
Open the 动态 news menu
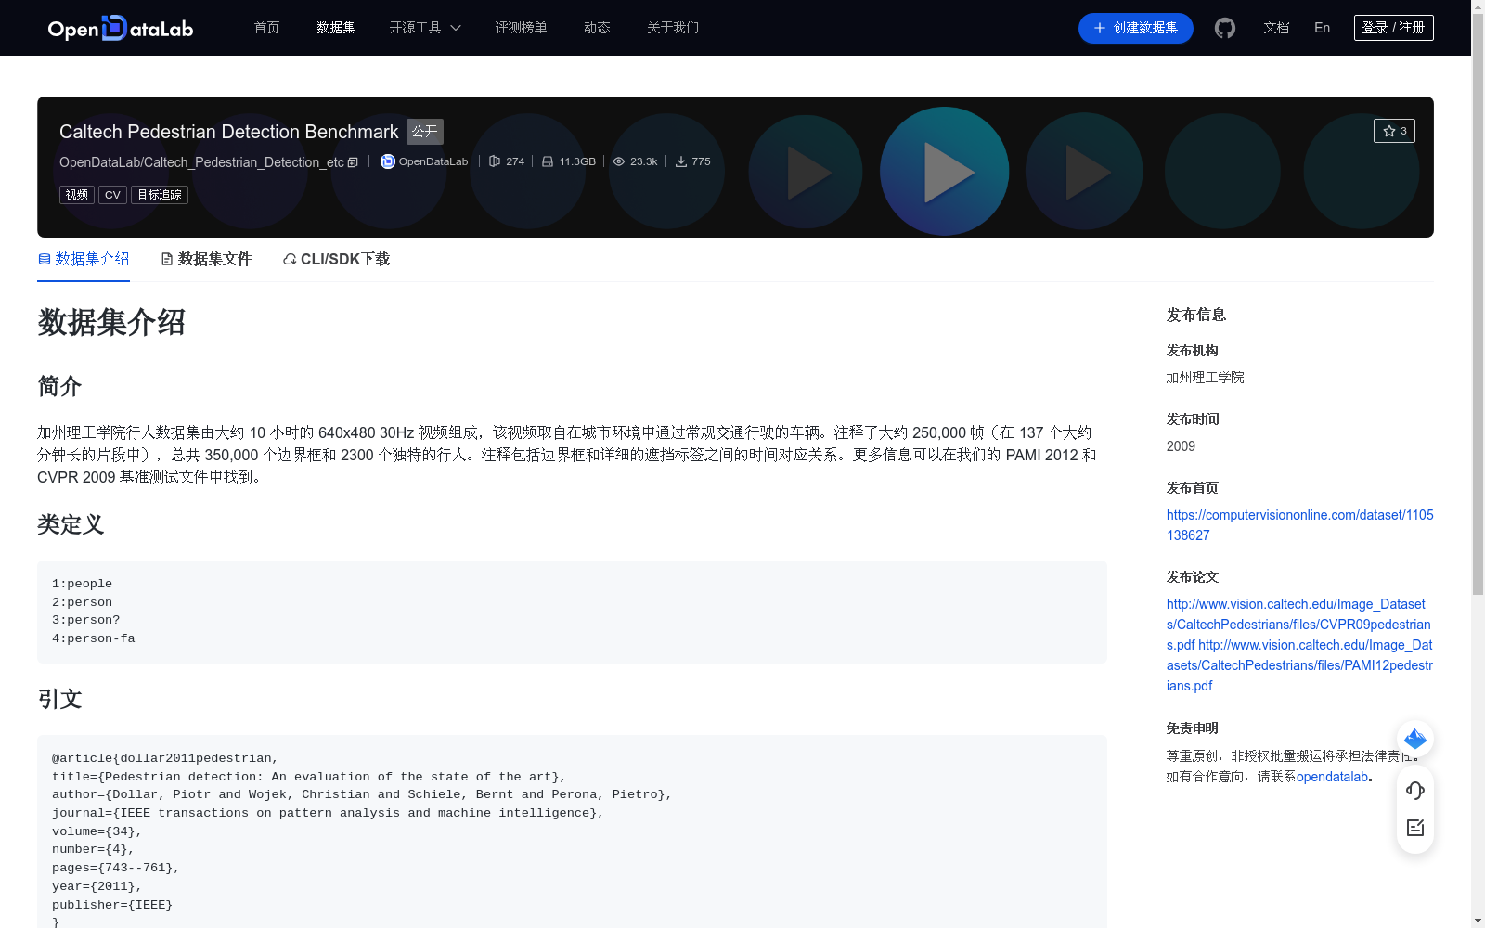click(597, 28)
